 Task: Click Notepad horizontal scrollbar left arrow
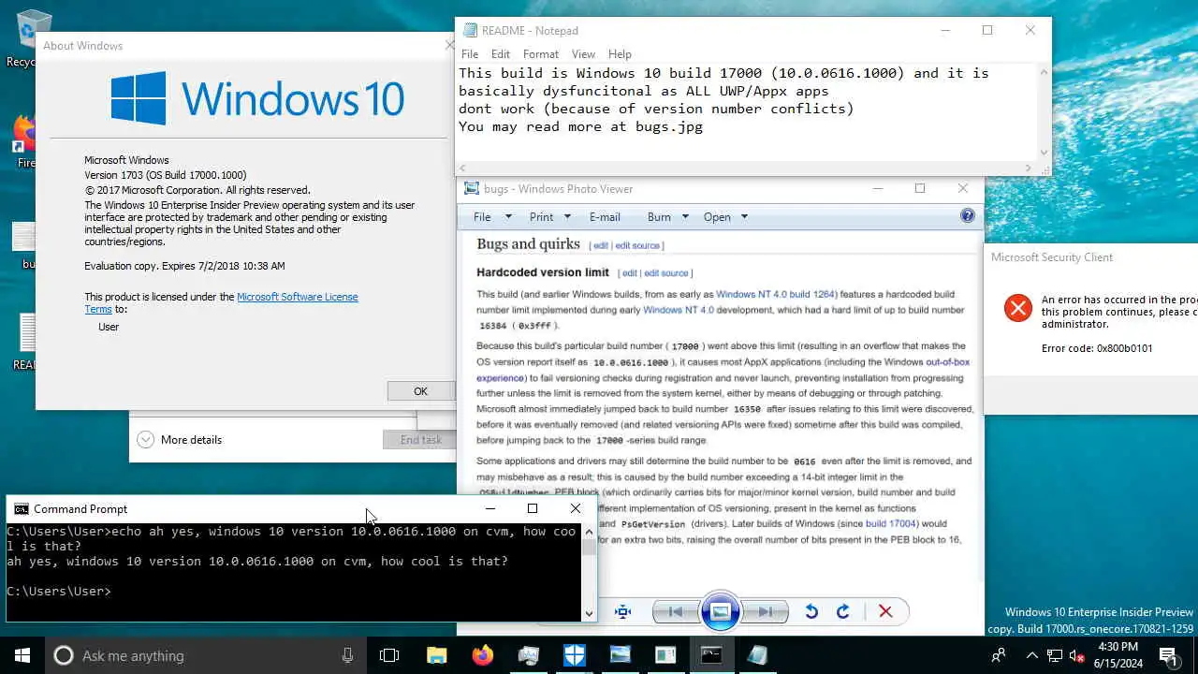click(x=463, y=168)
